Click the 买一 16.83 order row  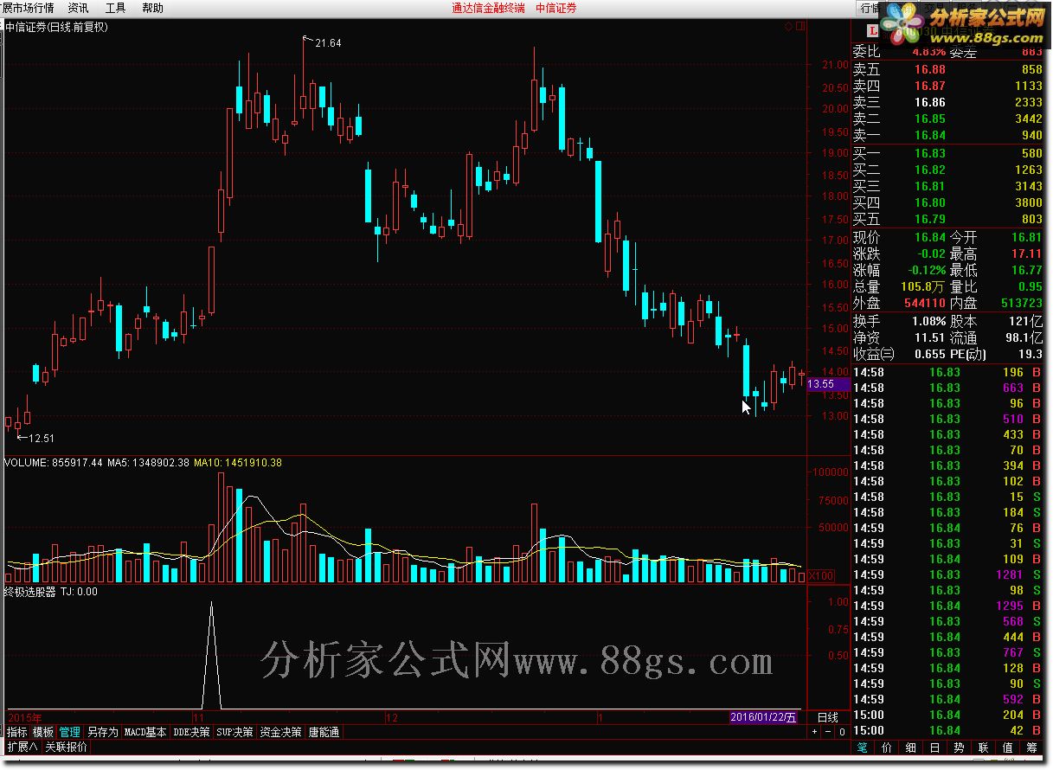pos(948,153)
